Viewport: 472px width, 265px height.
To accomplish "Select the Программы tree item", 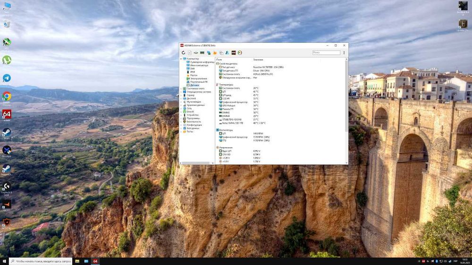I will point(192,118).
